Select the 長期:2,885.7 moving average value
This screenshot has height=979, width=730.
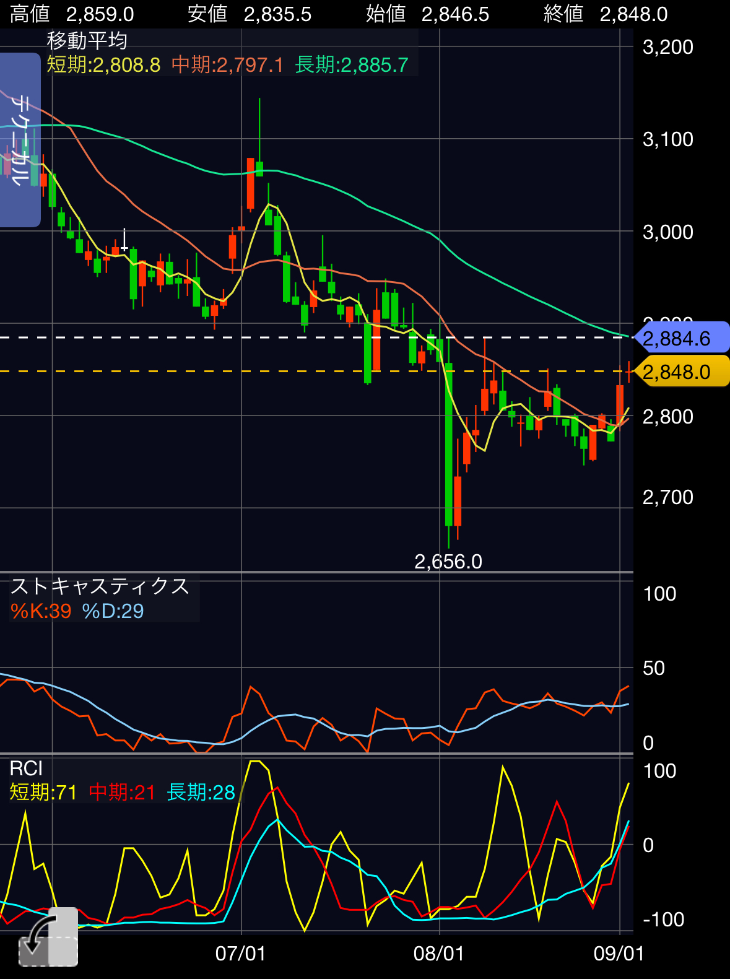coord(352,64)
